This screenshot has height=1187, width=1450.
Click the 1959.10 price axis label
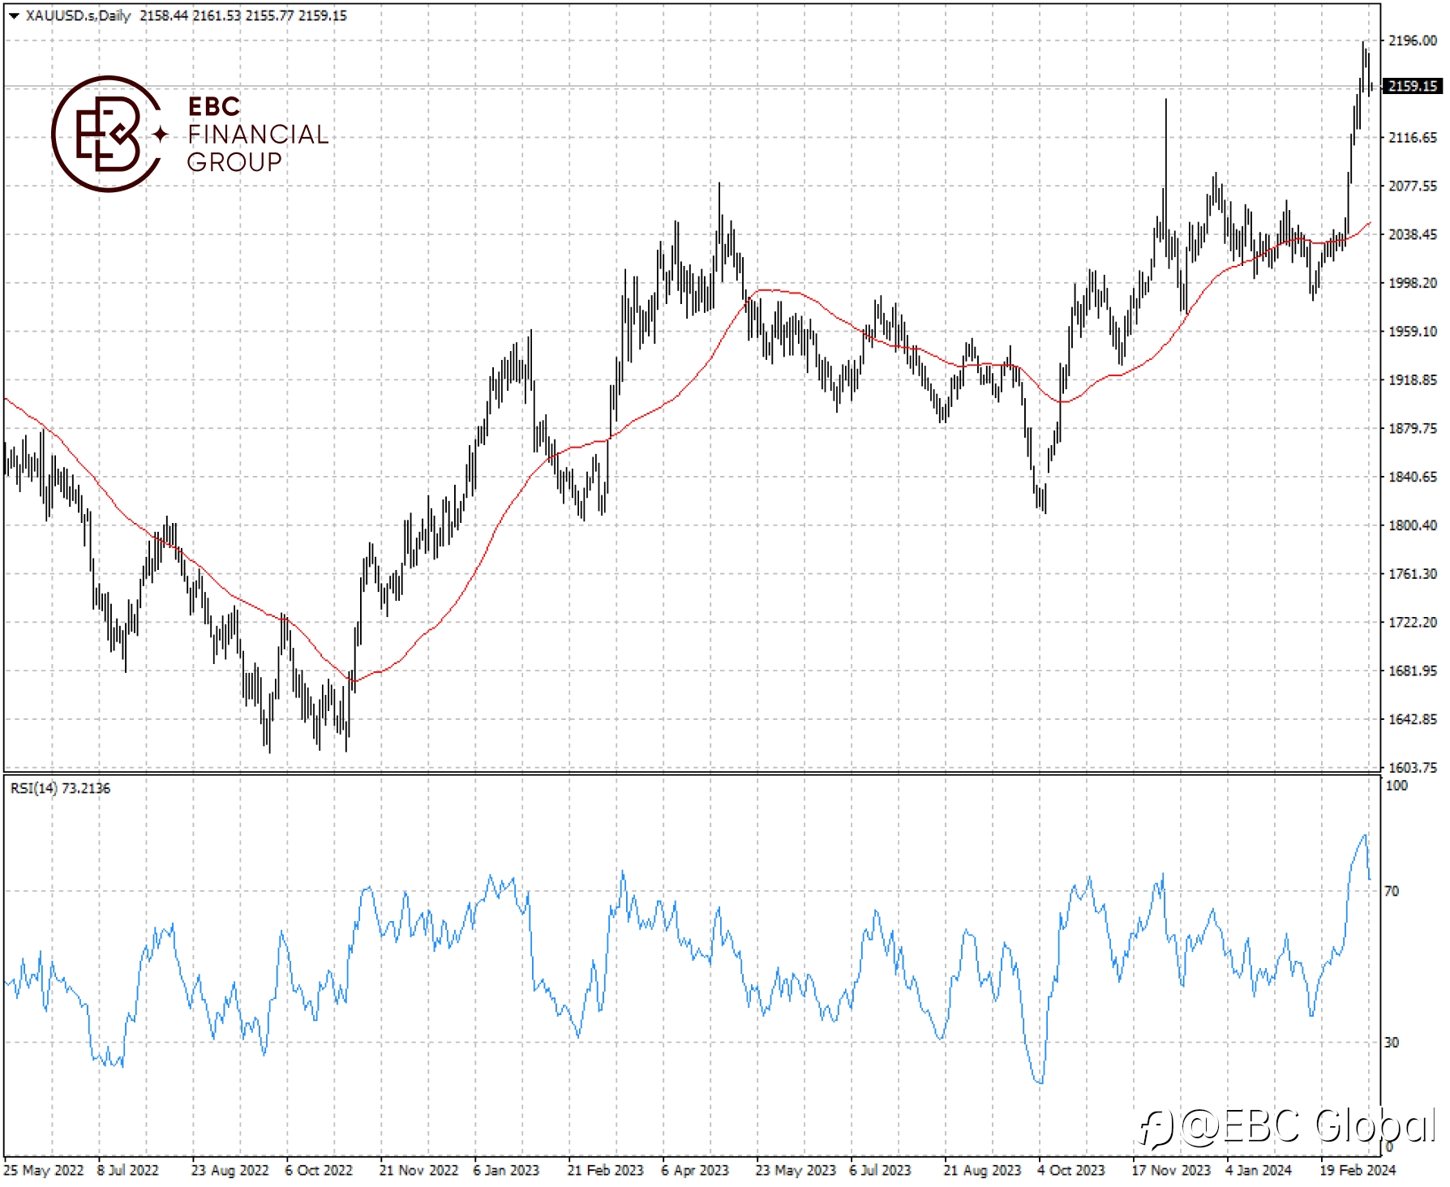[x=1413, y=332]
